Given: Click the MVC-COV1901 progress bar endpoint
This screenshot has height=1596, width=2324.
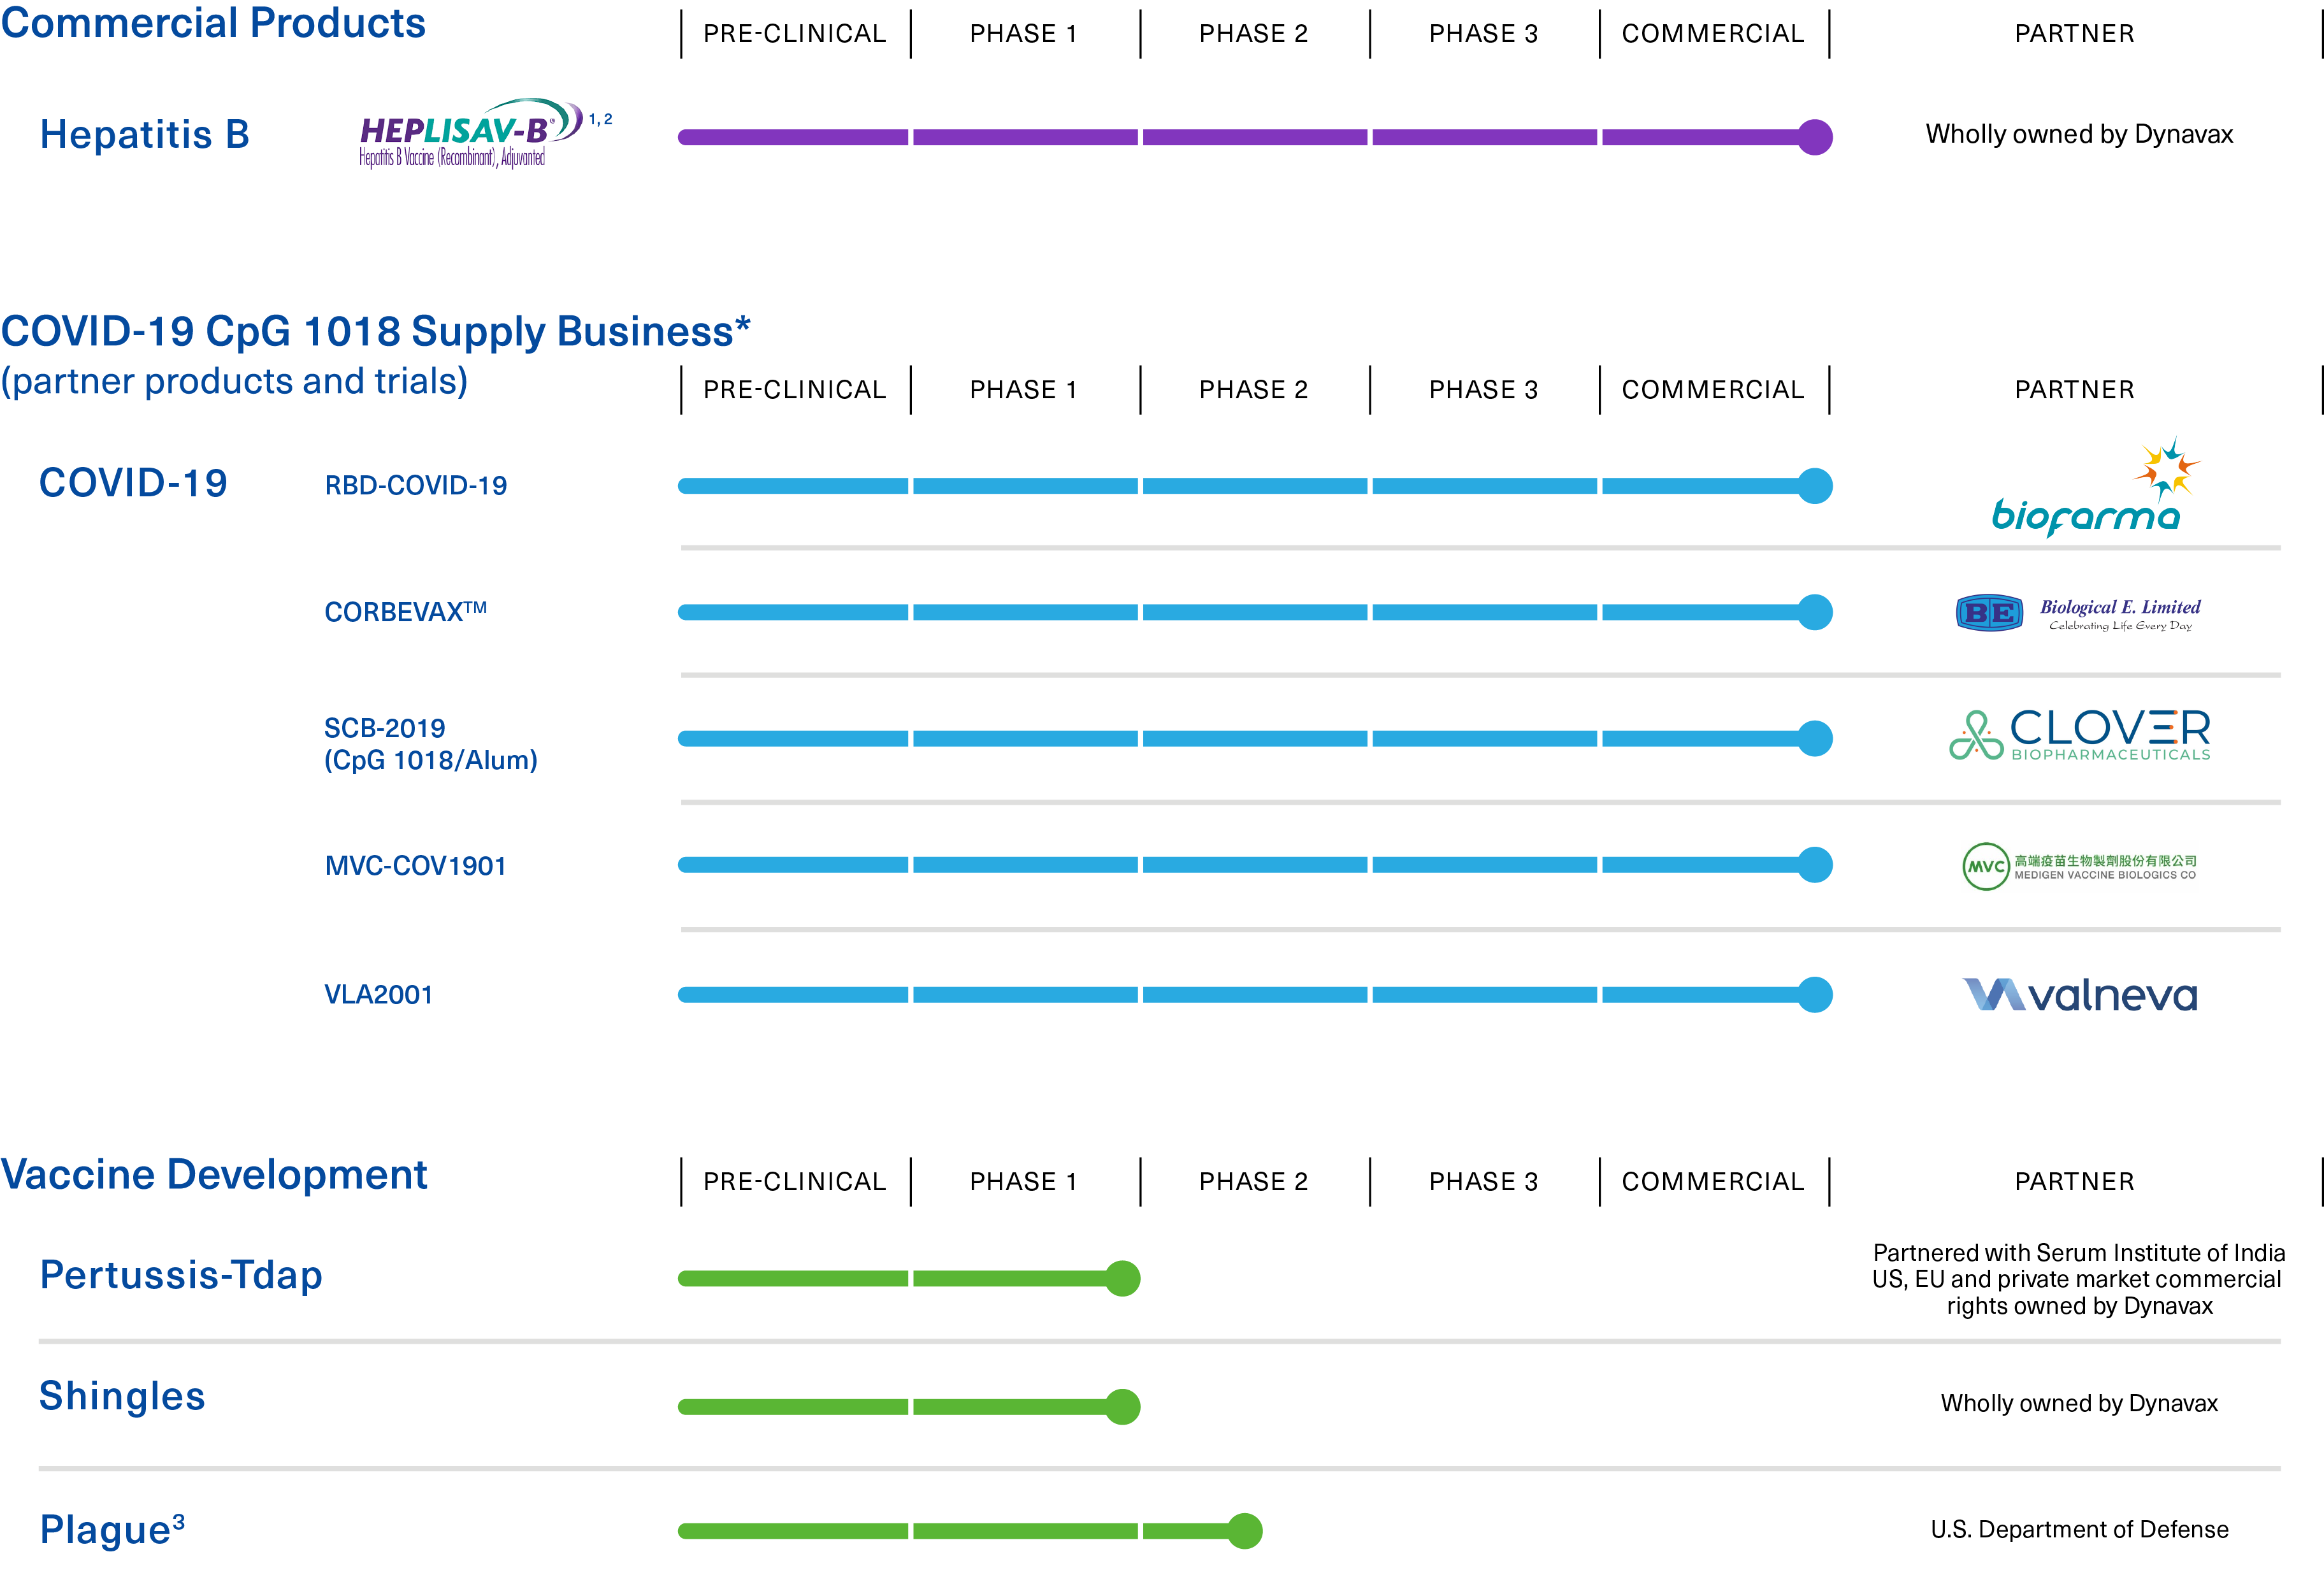Looking at the screenshot, I should [x=1814, y=865].
